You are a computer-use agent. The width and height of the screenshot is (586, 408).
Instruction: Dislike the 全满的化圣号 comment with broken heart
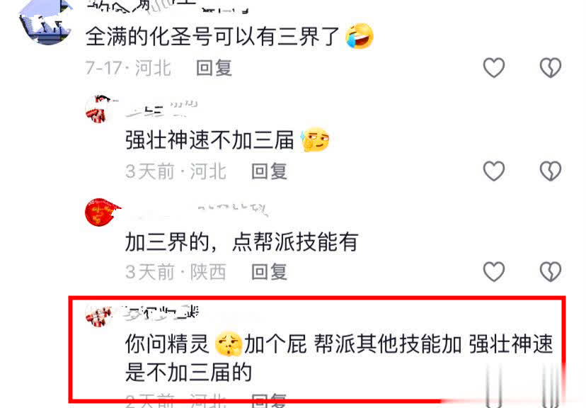click(x=550, y=68)
